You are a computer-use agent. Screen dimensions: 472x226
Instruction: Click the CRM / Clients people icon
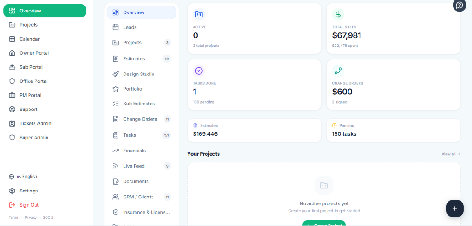pos(116,197)
